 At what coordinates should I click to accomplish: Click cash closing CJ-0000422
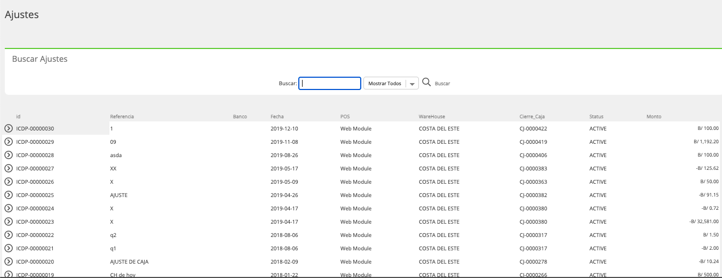(533, 128)
